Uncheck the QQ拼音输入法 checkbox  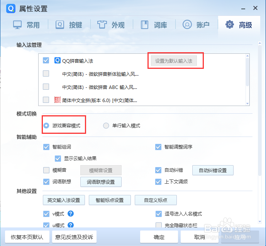click(x=46, y=60)
